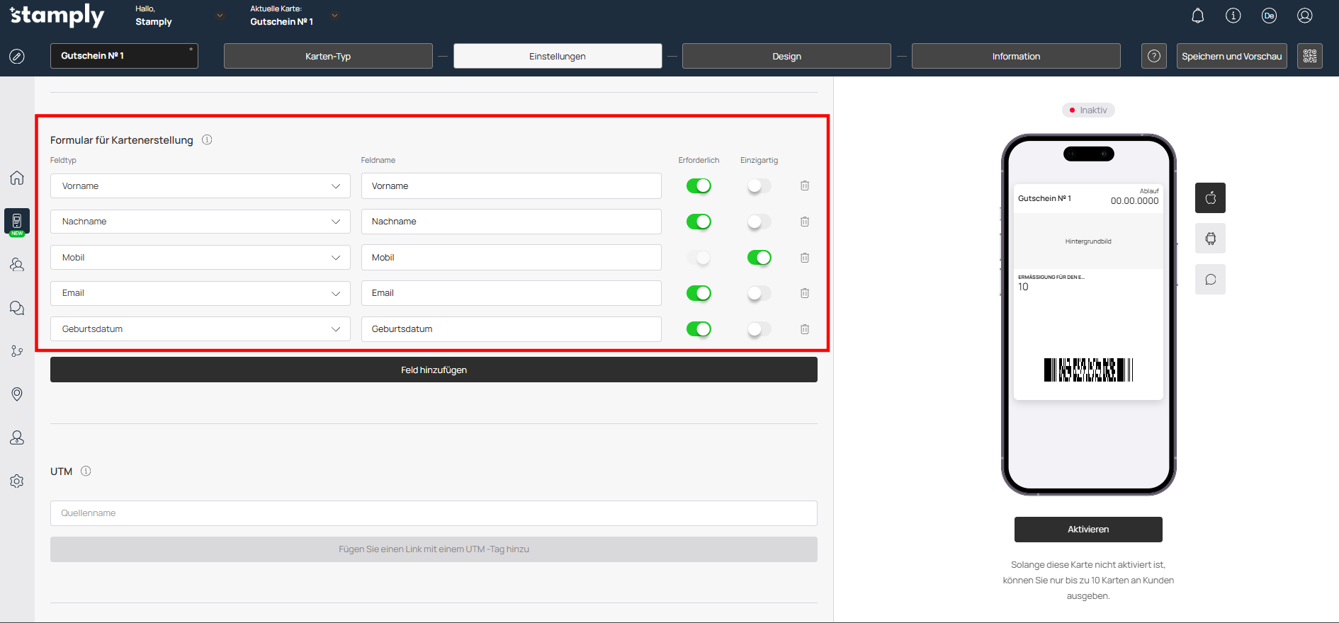The width and height of the screenshot is (1339, 623).
Task: Click the help question mark icon
Action: click(1153, 56)
